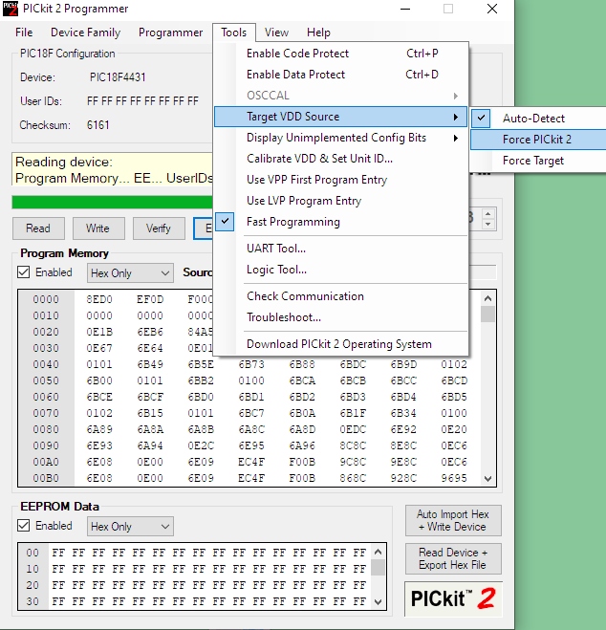Toggle Use LVP Program Entry
This screenshot has height=630, width=606.
340,201
